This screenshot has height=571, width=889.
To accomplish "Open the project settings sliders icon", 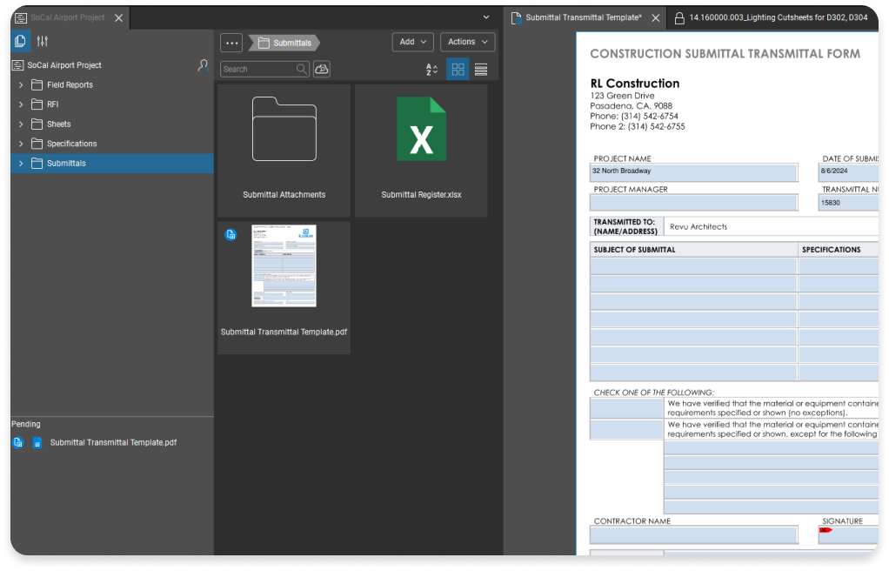I will [43, 41].
